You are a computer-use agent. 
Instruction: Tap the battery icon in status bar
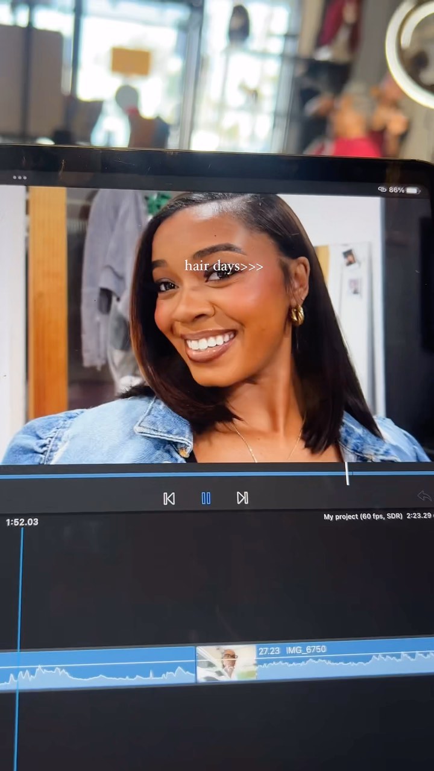[413, 190]
